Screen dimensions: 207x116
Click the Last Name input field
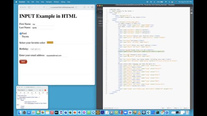[43, 28]
